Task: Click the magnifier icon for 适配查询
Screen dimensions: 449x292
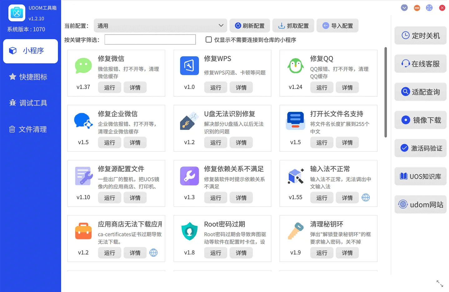Action: 405,92
